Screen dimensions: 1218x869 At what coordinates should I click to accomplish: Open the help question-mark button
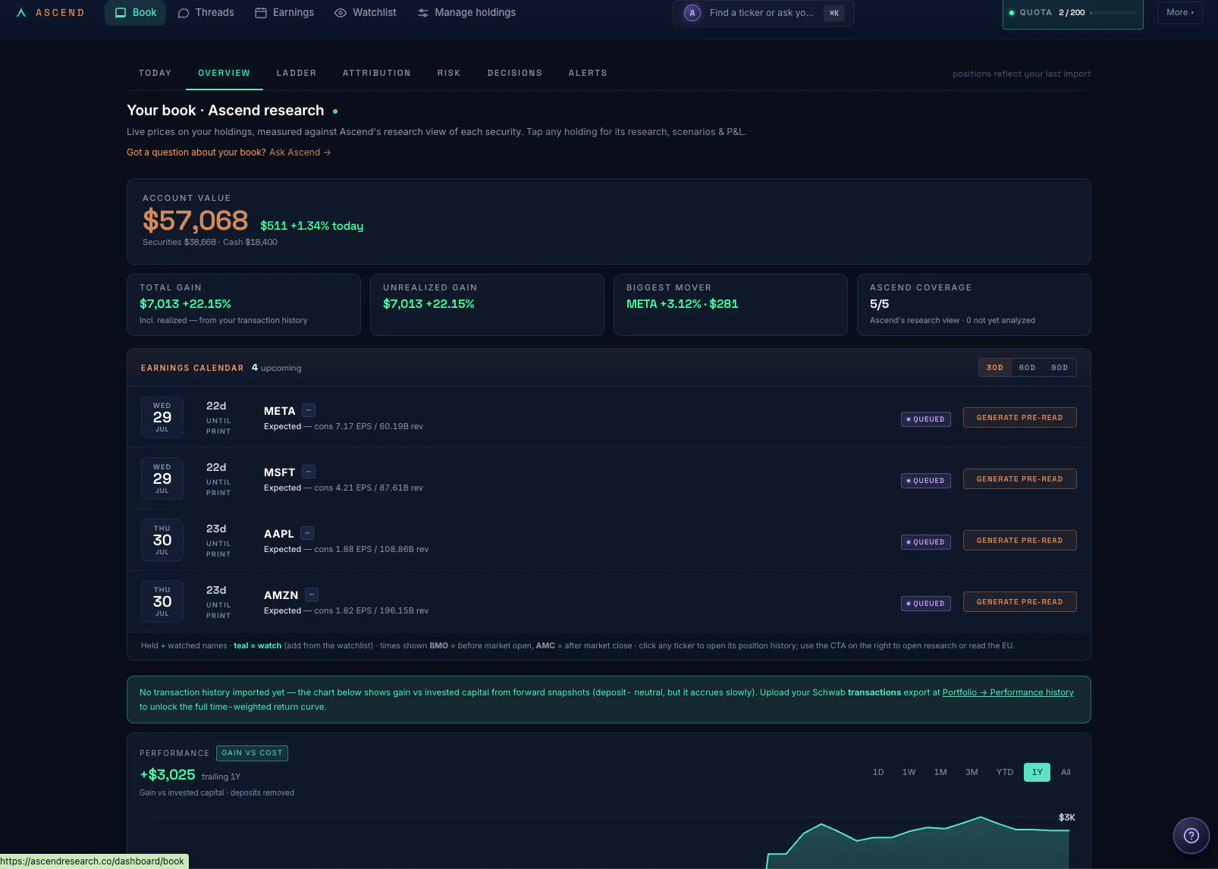click(1191, 836)
